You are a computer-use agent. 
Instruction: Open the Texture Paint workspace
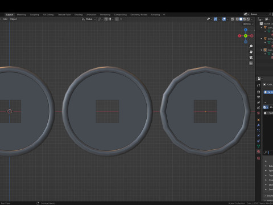64,15
